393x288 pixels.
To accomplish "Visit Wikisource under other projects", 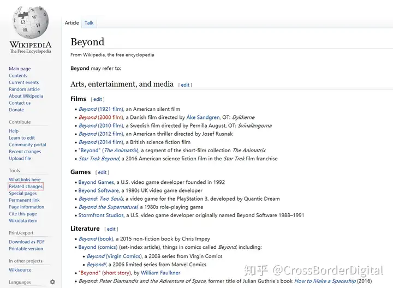I will (x=20, y=270).
